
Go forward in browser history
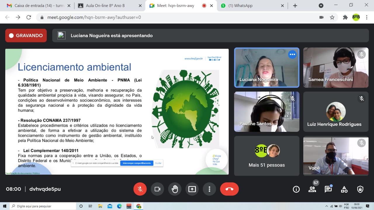point(18,17)
